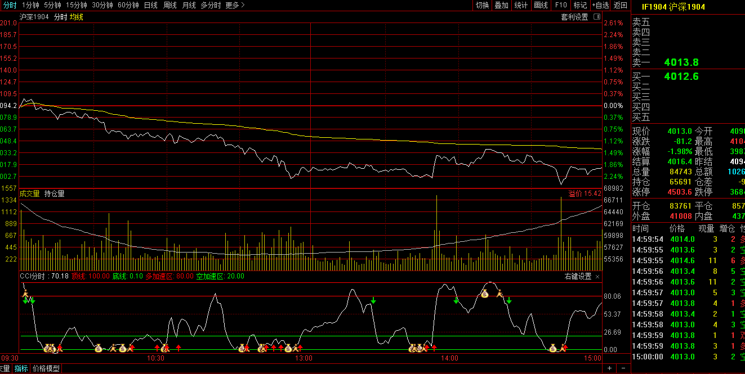Toggle 成交量 volume view

click(30, 193)
